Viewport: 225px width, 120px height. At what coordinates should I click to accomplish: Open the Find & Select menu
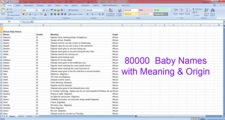(x=212, y=12)
